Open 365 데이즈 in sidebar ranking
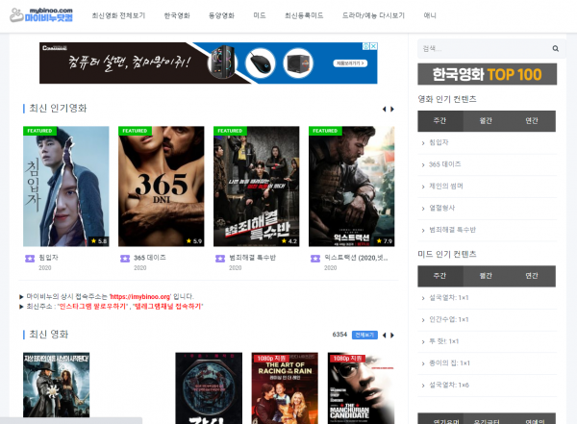Viewport: 577px width, 424px height. (445, 164)
